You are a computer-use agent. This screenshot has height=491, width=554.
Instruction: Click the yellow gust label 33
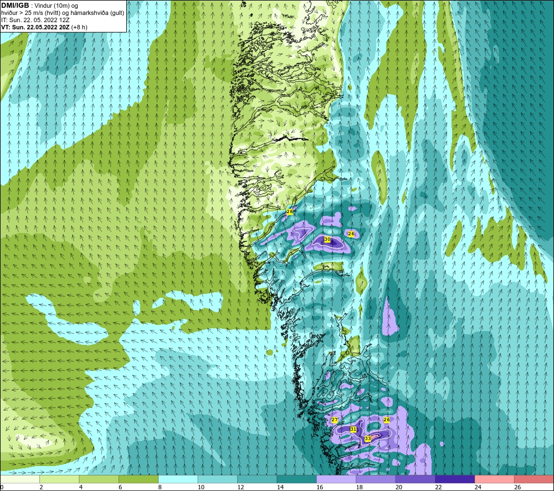coord(368,438)
